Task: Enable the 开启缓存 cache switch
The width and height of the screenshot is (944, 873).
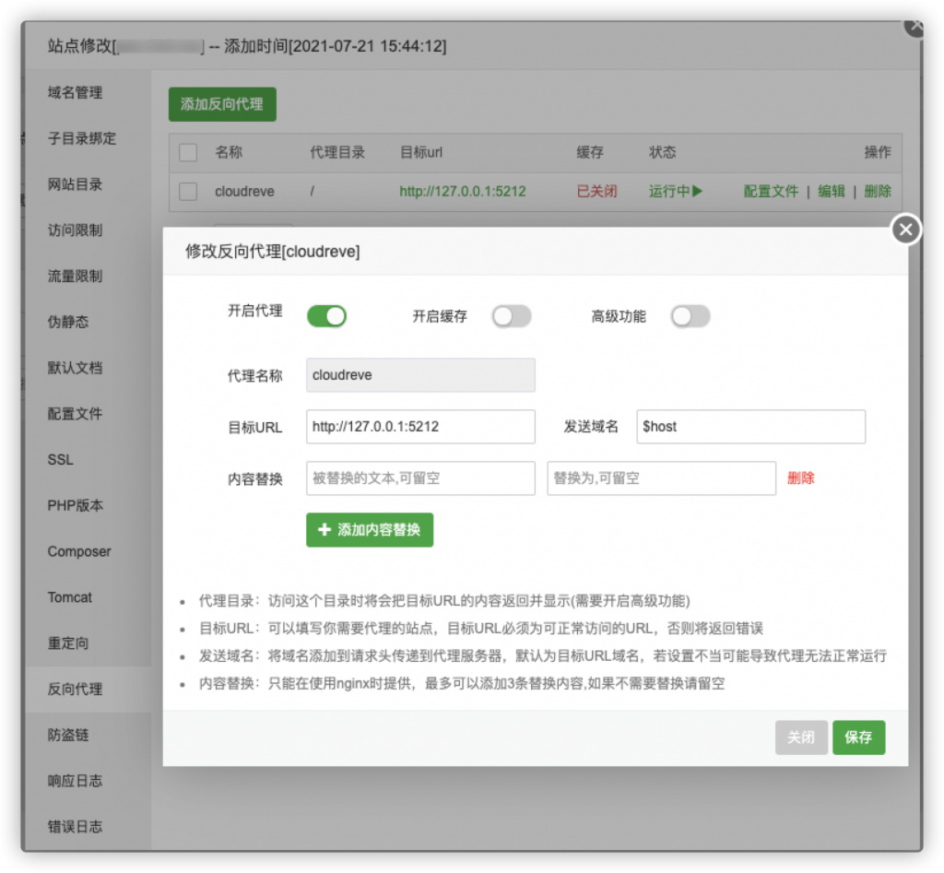Action: pyautogui.click(x=512, y=316)
